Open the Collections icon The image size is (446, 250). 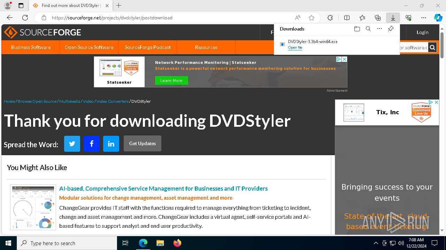(378, 18)
